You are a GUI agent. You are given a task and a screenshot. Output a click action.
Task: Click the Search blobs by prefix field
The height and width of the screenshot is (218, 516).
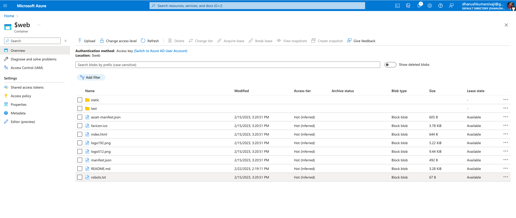pyautogui.click(x=228, y=65)
